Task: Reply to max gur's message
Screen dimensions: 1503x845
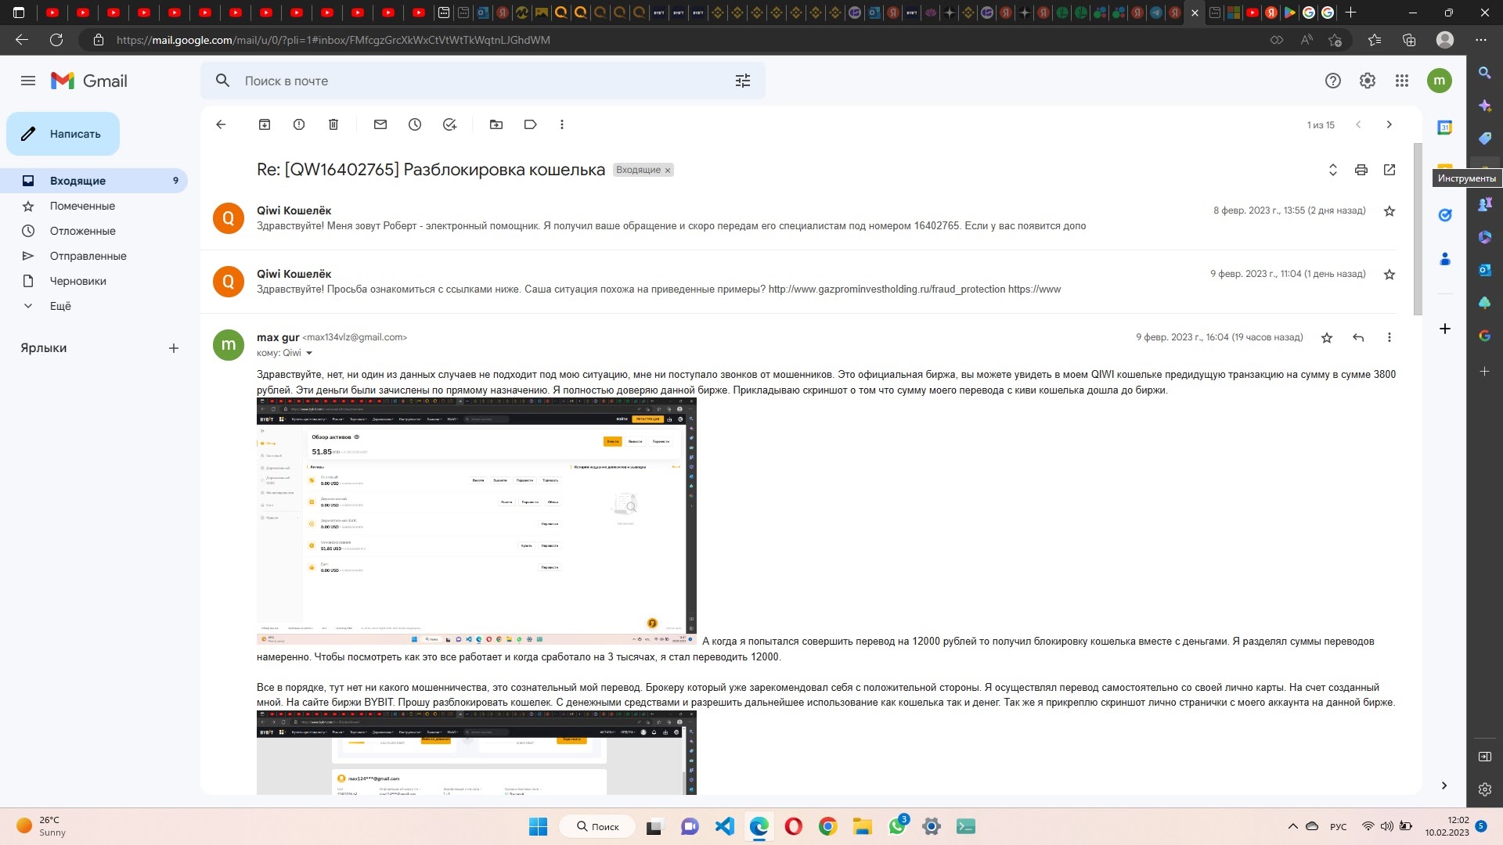Action: [x=1358, y=338]
